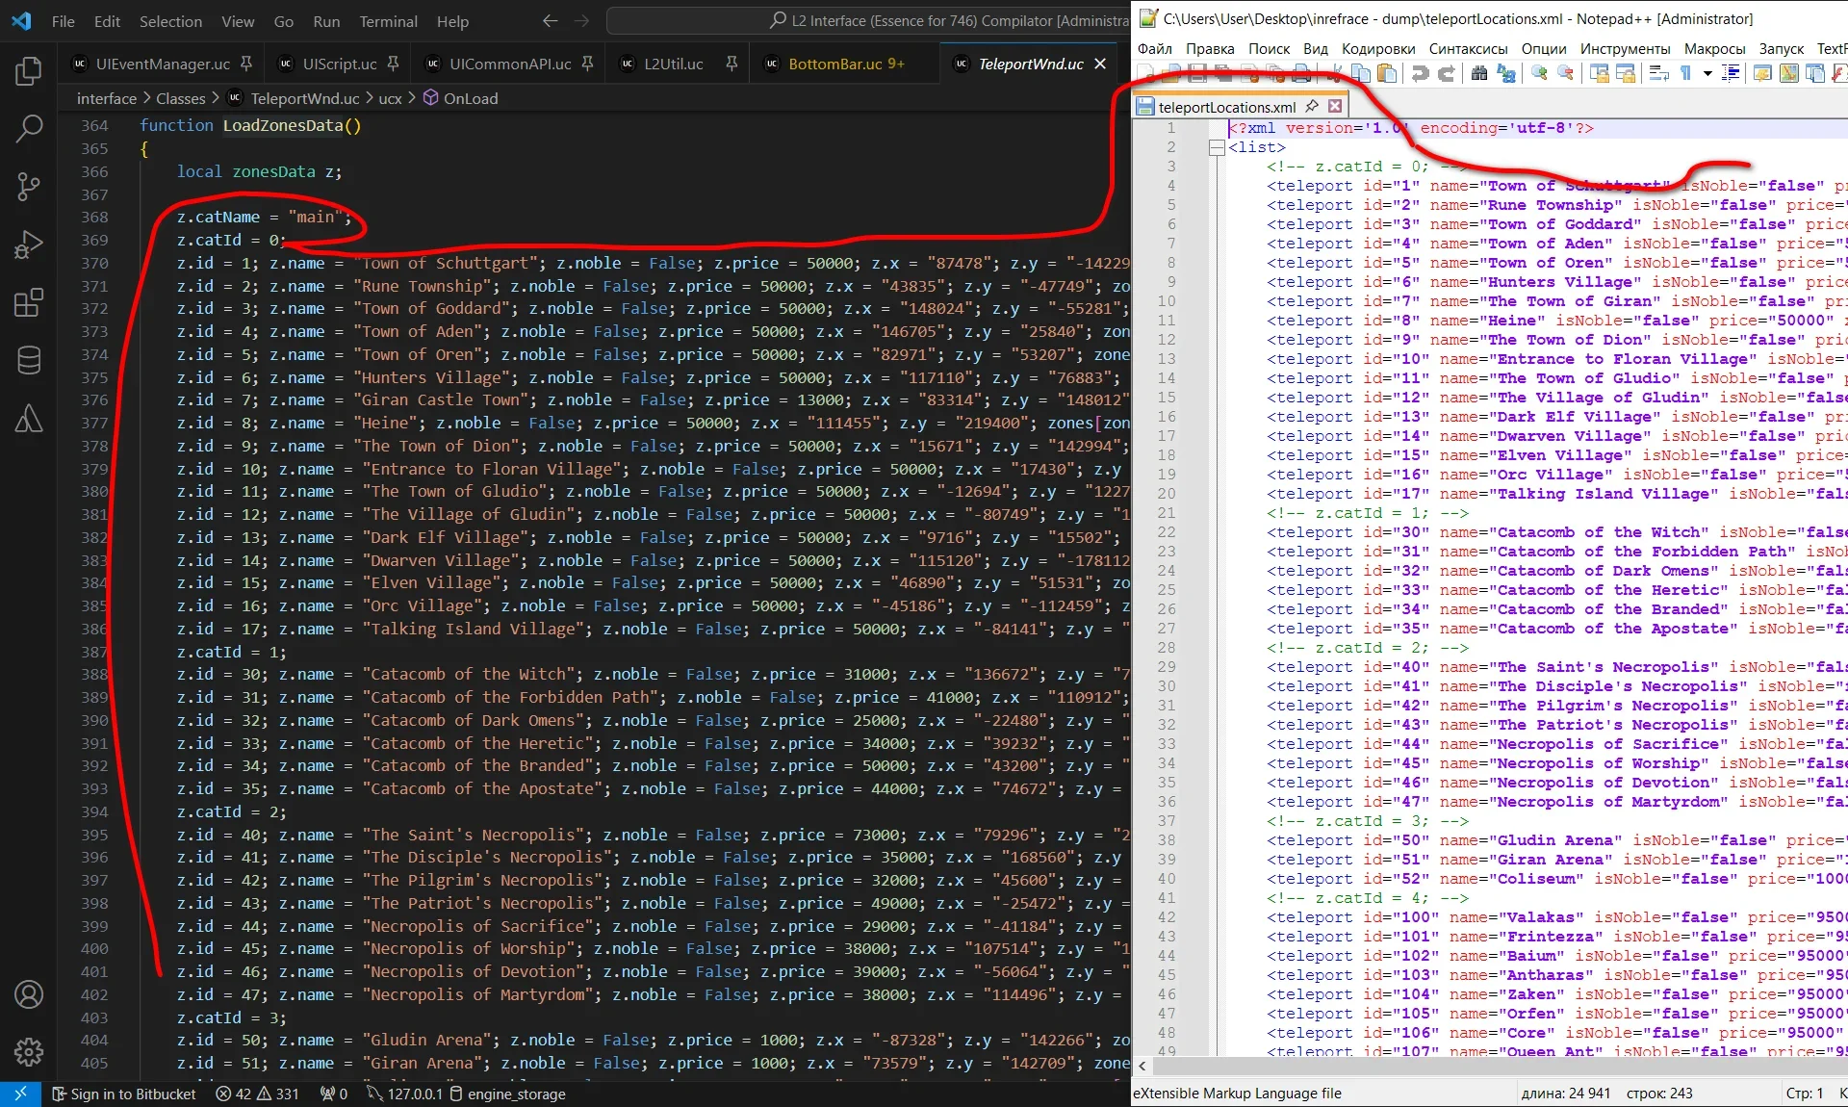The image size is (1848, 1107).
Task: Open Document List panel in Notepad++ toolbar
Action: click(1814, 73)
